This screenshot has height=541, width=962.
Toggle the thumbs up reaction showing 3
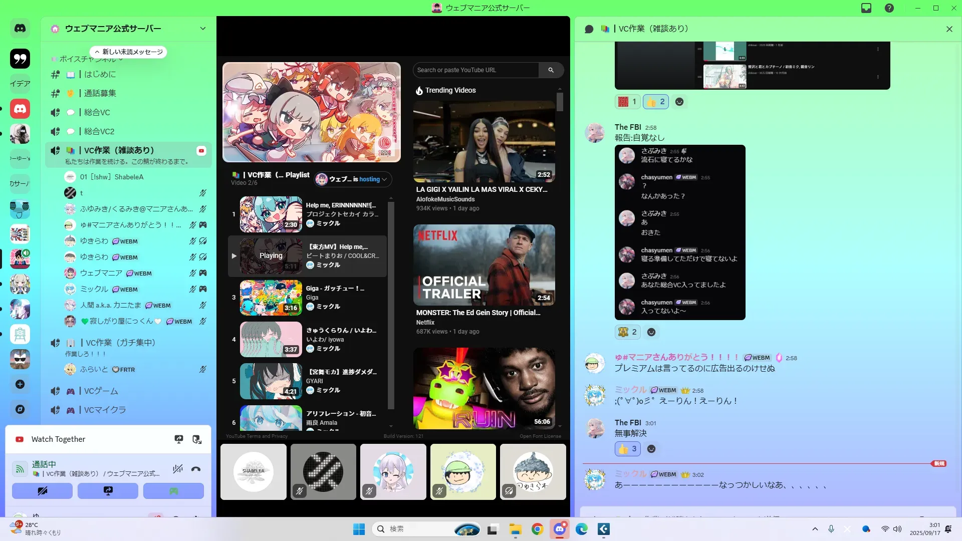click(628, 449)
